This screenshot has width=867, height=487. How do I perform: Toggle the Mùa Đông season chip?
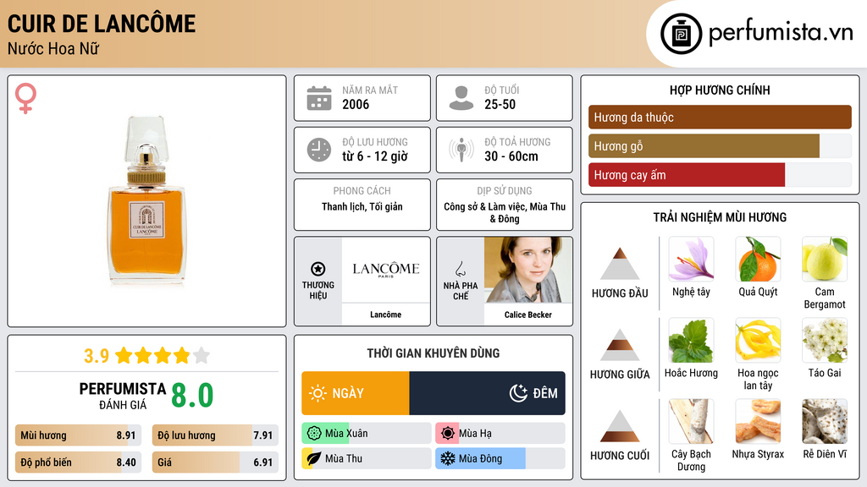pyautogui.click(x=500, y=458)
